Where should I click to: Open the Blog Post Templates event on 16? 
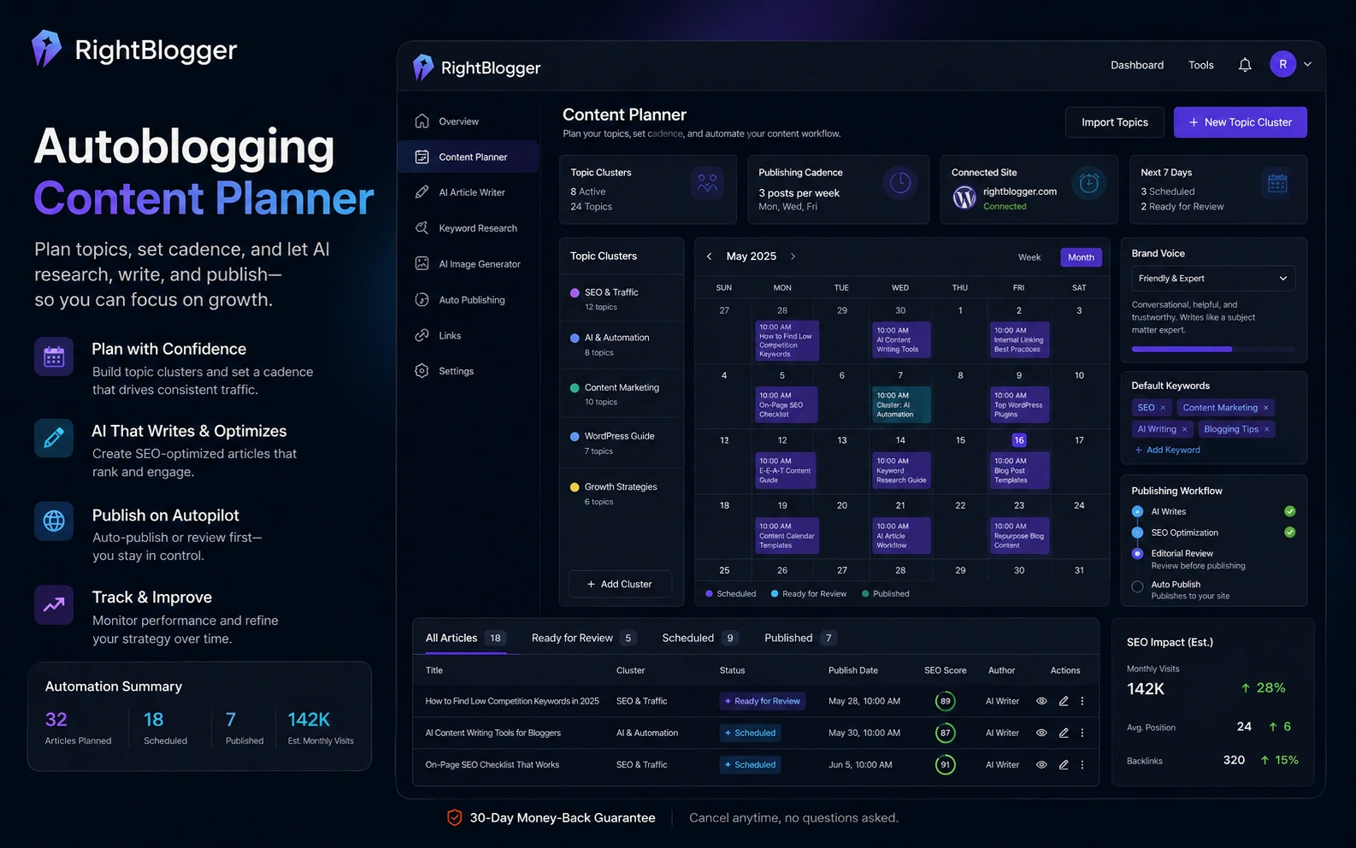point(1019,470)
